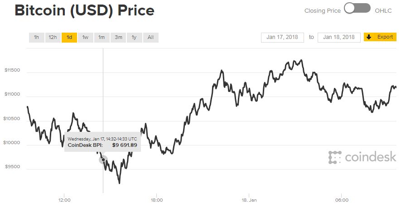The width and height of the screenshot is (401, 208).
Task: Click the Bitcoin (USD) Price heading
Action: pyautogui.click(x=85, y=11)
